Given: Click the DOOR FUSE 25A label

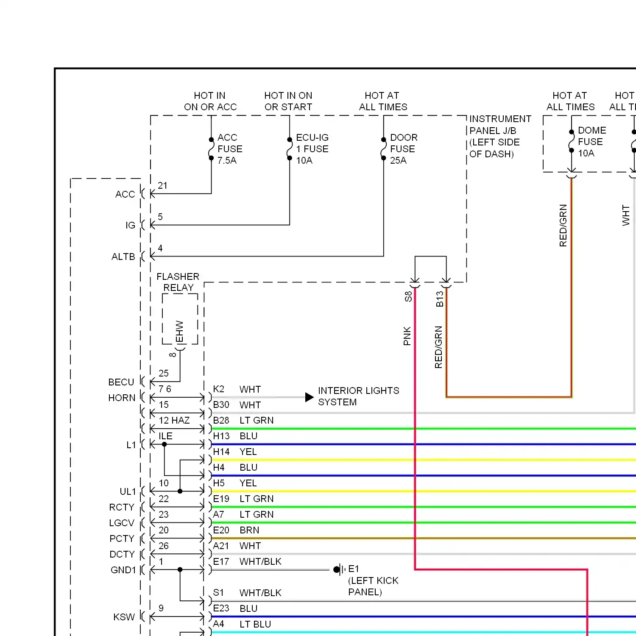Looking at the screenshot, I should click(x=404, y=149).
